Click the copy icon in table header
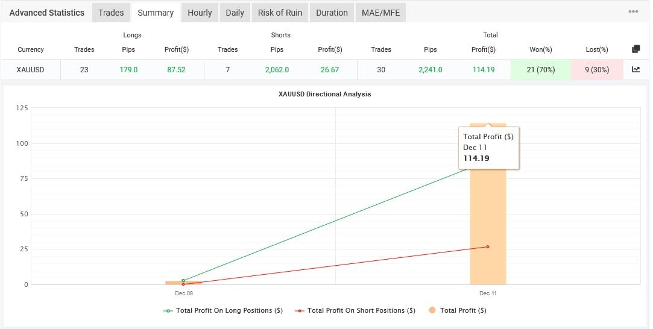Viewport: 653px width, 329px height. pos(636,49)
